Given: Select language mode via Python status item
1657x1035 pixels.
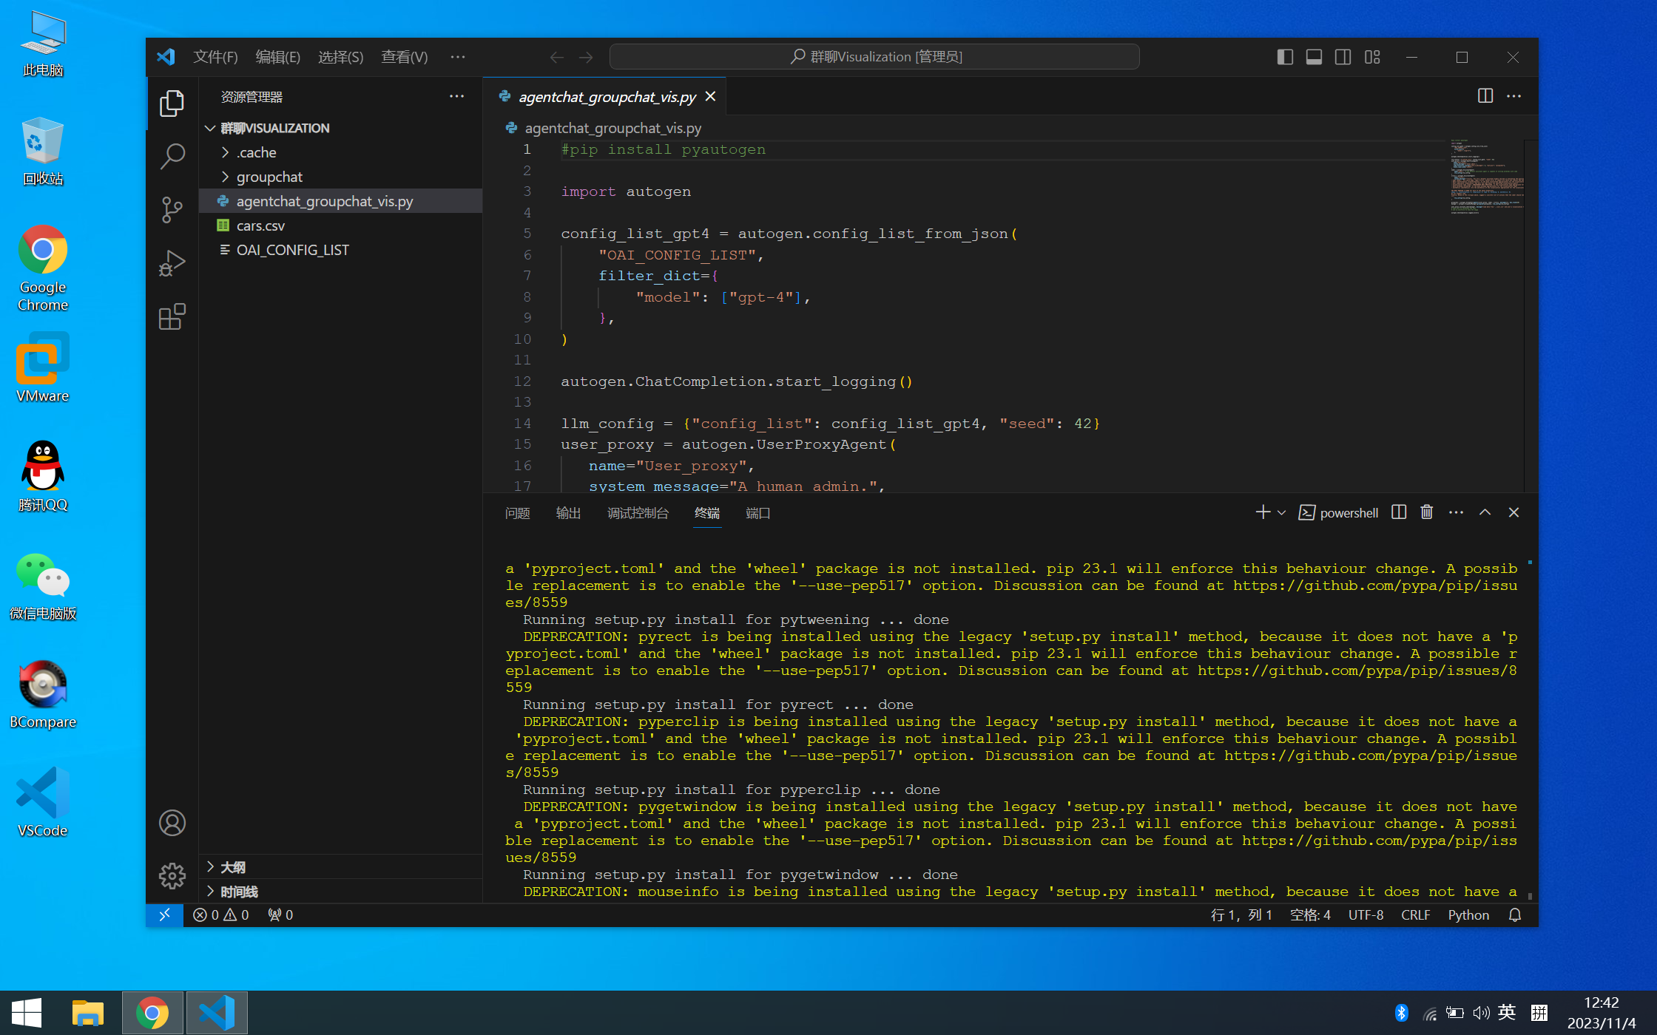Looking at the screenshot, I should [1468, 914].
